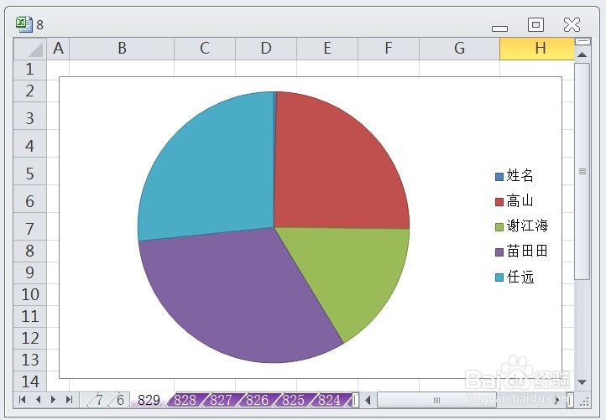Click the Select All corner button
The height and width of the screenshot is (420, 606).
pyautogui.click(x=30, y=49)
